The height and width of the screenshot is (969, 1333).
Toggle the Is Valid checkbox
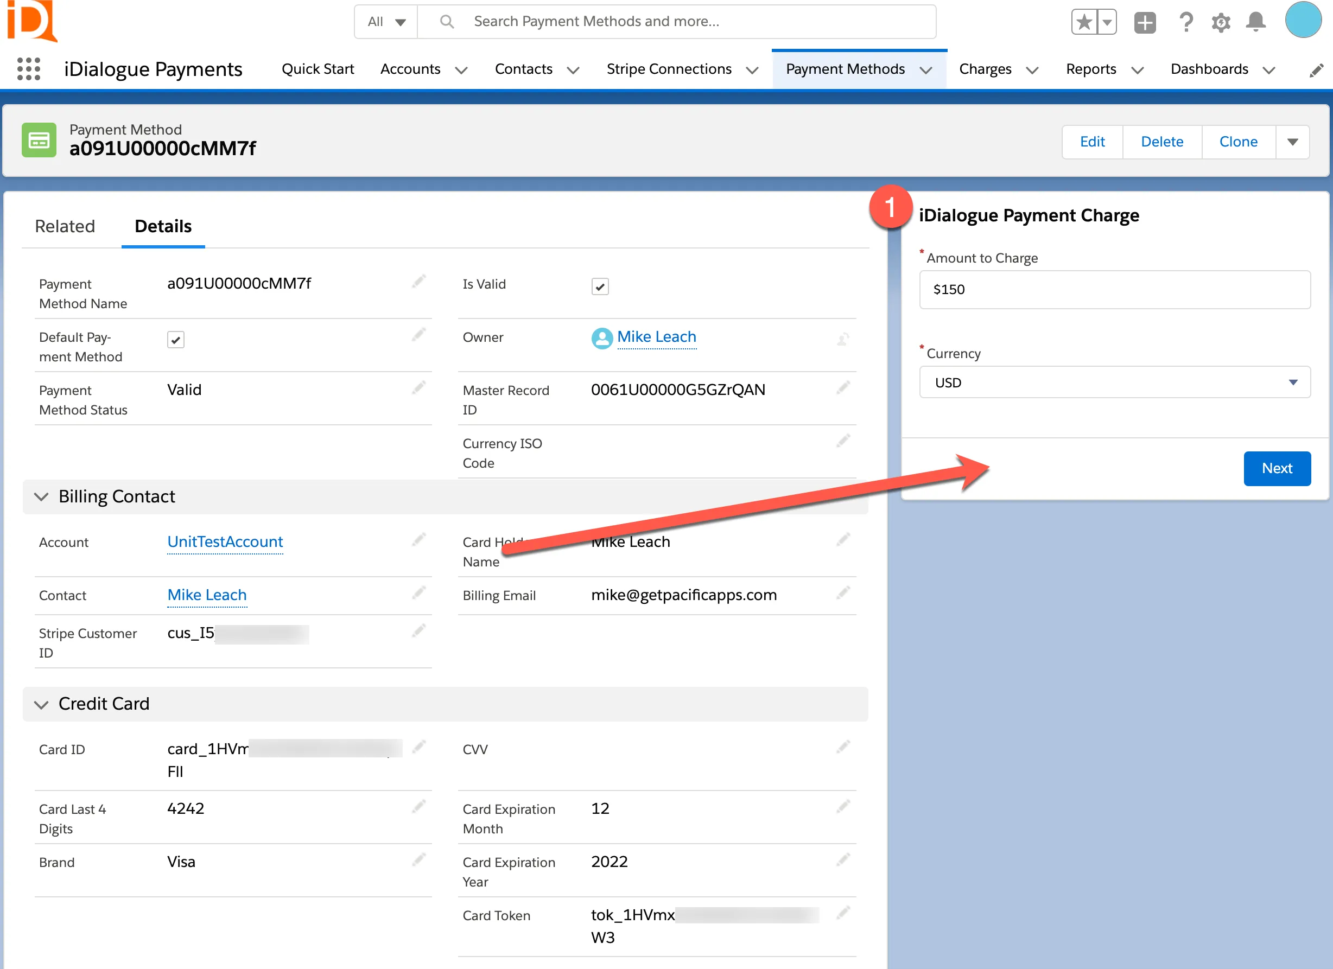(600, 287)
